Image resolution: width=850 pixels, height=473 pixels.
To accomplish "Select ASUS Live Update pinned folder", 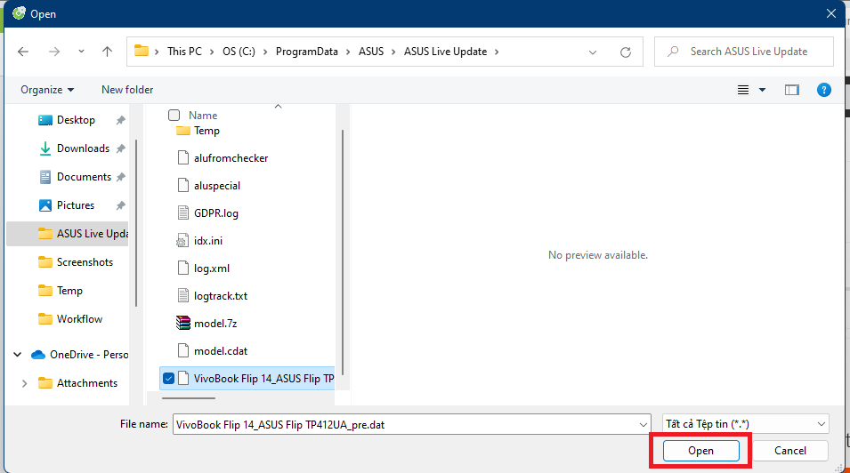I will coord(68,234).
